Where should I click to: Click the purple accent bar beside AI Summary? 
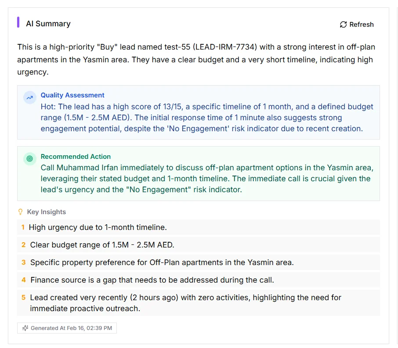(x=18, y=22)
